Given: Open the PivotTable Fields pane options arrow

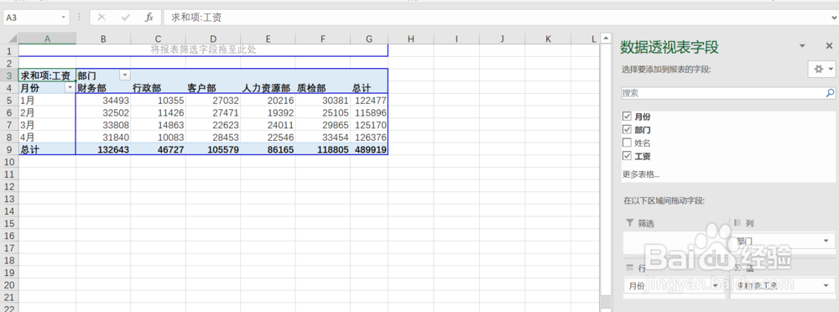Looking at the screenshot, I should [802, 47].
